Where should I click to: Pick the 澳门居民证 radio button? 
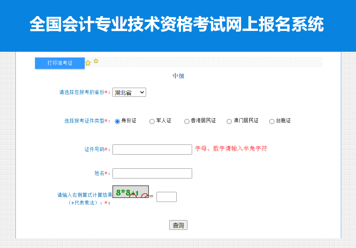[x=229, y=121]
